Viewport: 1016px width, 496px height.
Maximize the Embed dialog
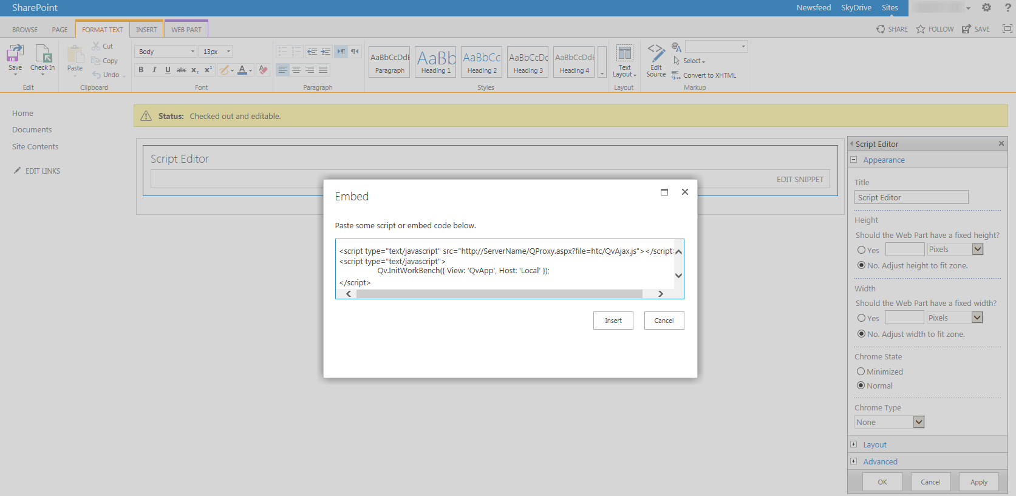tap(664, 192)
